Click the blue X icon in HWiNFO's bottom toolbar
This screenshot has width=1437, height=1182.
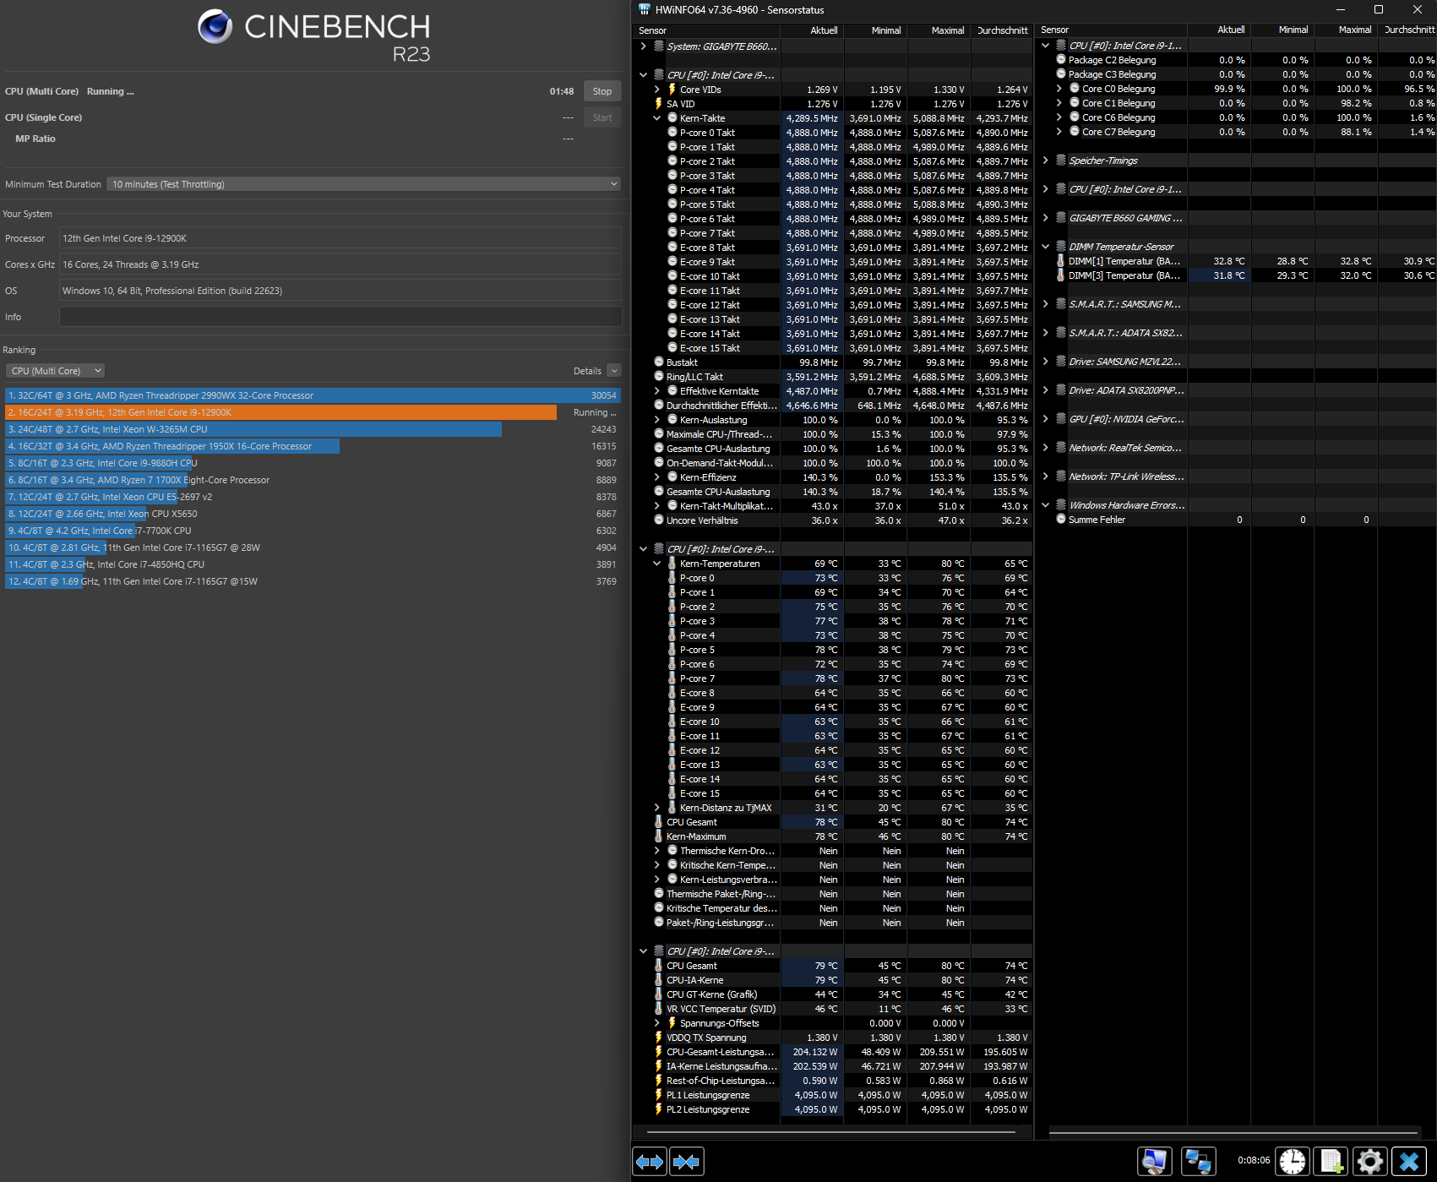[x=1408, y=1162]
